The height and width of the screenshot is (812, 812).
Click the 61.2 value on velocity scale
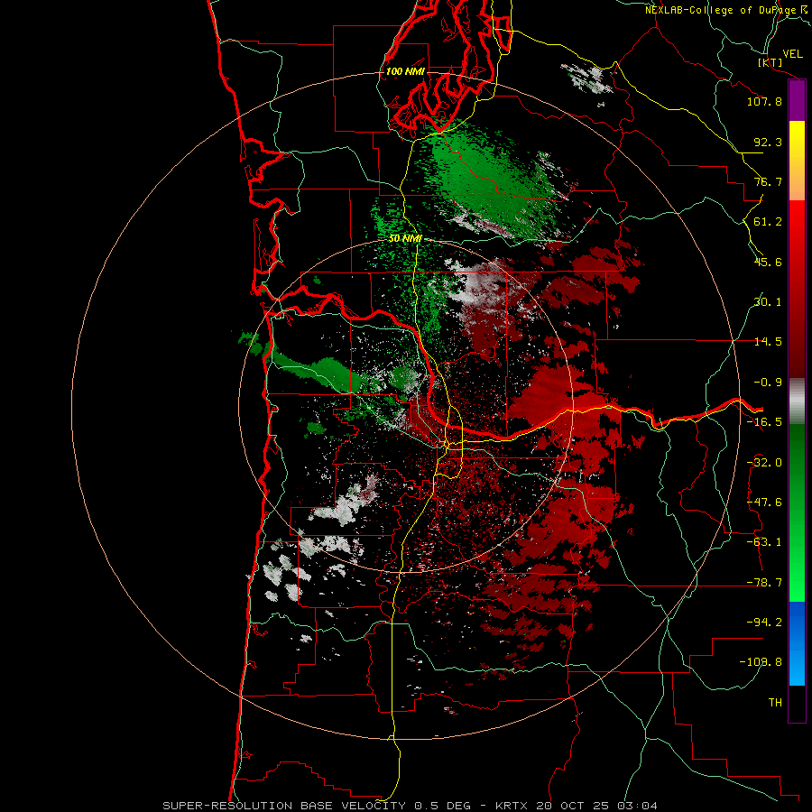[x=768, y=222]
